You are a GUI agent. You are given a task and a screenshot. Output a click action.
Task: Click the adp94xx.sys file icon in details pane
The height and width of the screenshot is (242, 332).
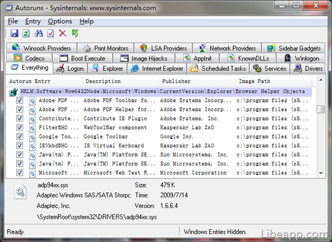(x=20, y=192)
